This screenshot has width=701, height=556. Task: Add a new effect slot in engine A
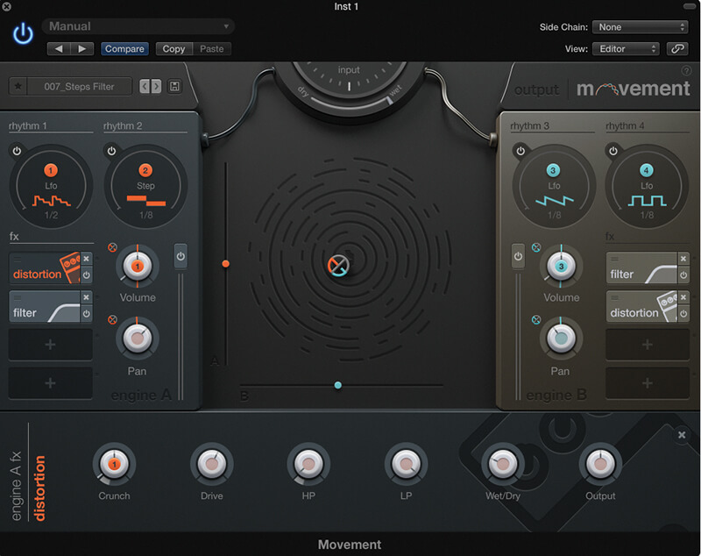(x=50, y=346)
